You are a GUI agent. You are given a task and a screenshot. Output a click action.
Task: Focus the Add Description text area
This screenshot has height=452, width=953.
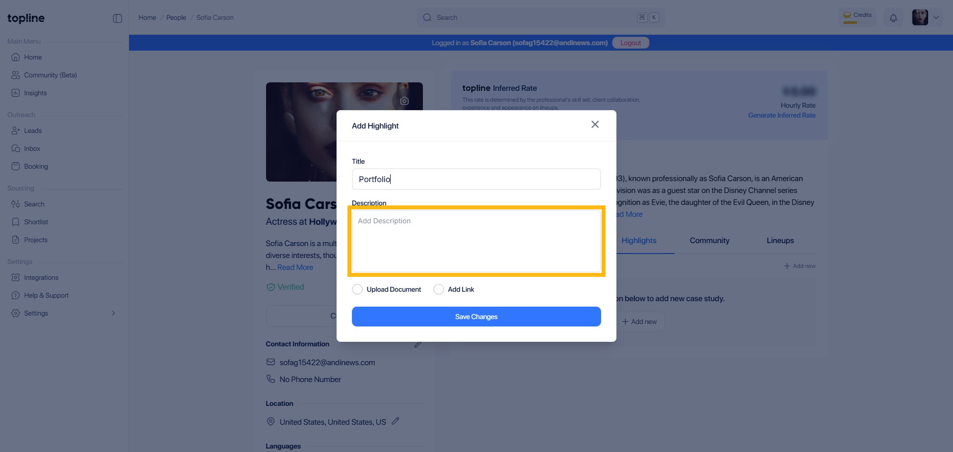(x=476, y=241)
